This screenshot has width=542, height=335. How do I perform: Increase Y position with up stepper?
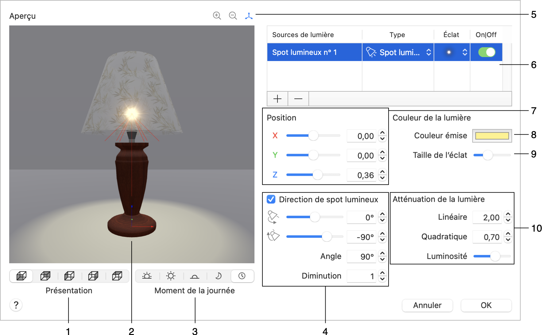382,152
